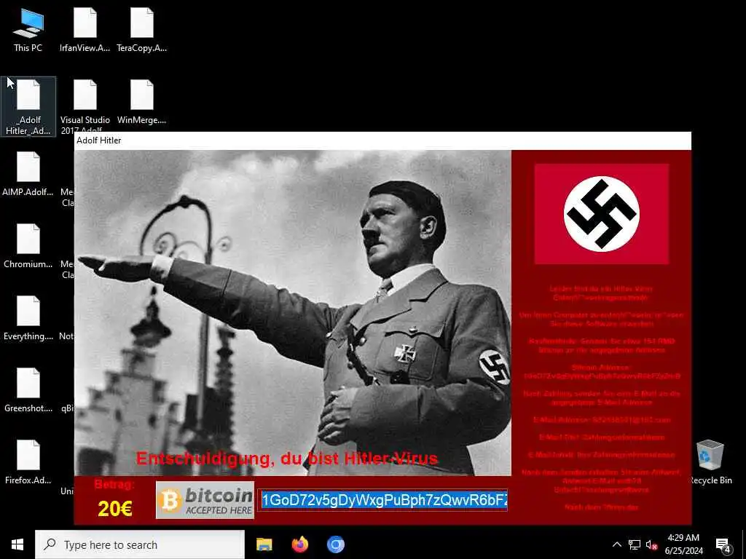The width and height of the screenshot is (746, 559).
Task: Open the Windows Start menu
Action: [17, 544]
